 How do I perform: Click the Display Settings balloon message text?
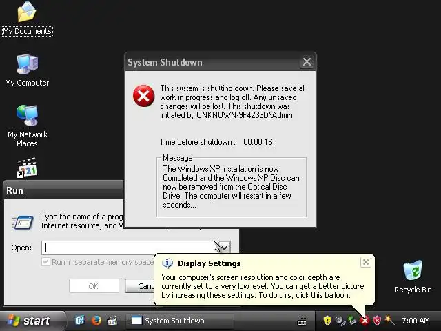coord(263,286)
